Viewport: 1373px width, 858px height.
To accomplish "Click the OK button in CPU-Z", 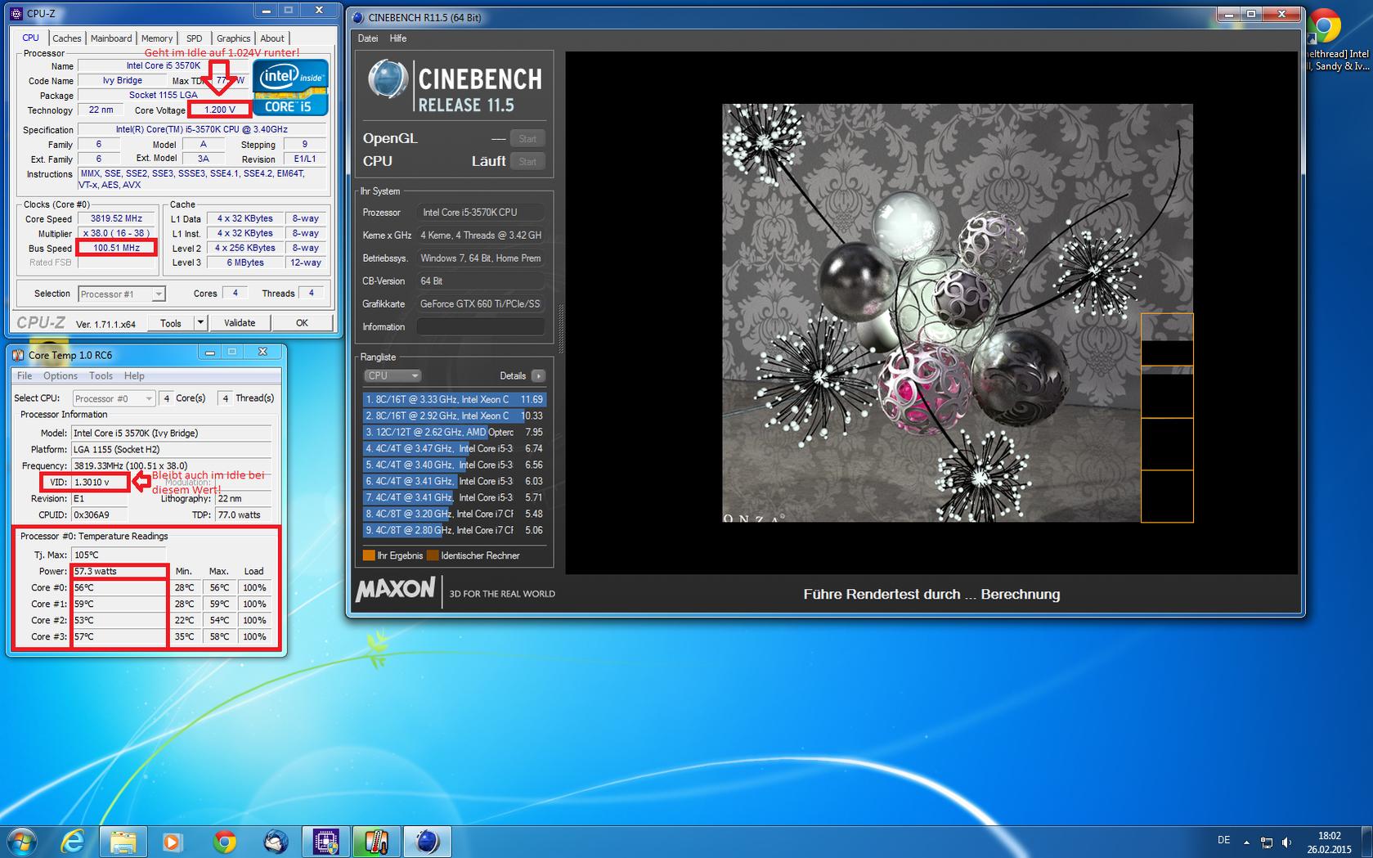I will pos(302,323).
